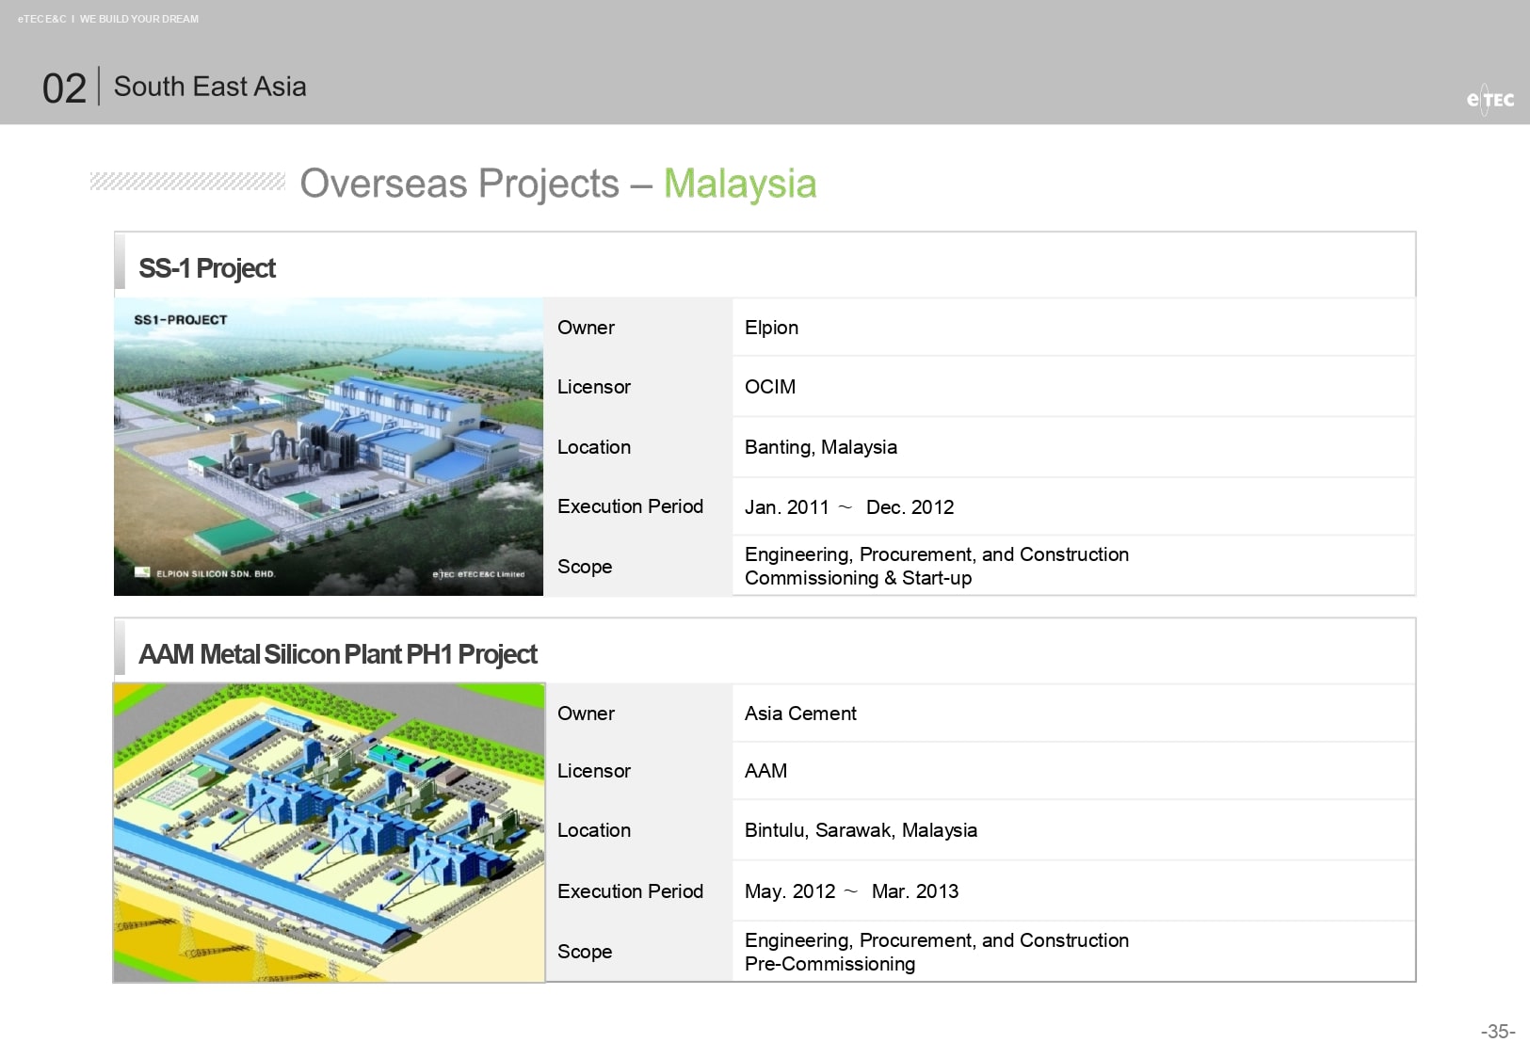Open the SS1-Project plant rendering image
Image resolution: width=1530 pixels, height=1059 pixels.
click(329, 447)
